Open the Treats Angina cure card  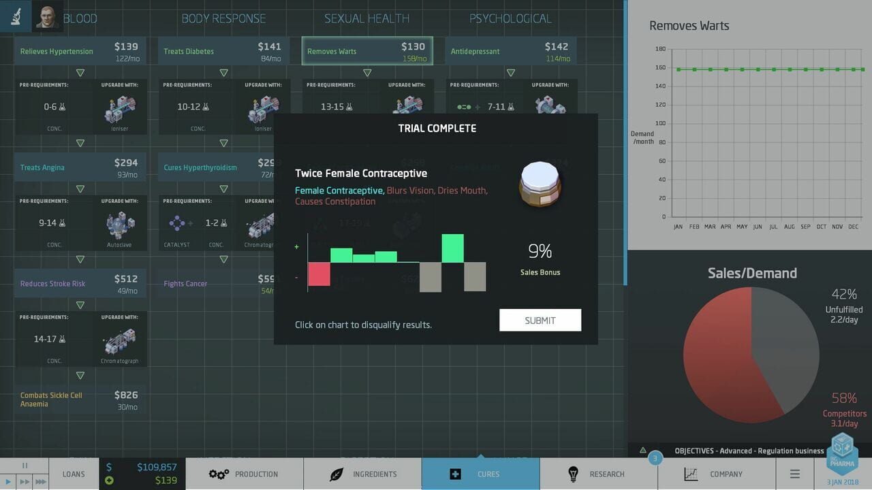(80, 167)
